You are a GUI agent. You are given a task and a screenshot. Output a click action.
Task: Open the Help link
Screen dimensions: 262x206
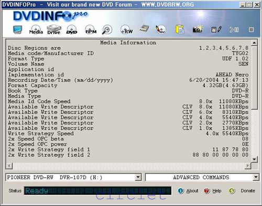pyautogui.click(x=217, y=191)
